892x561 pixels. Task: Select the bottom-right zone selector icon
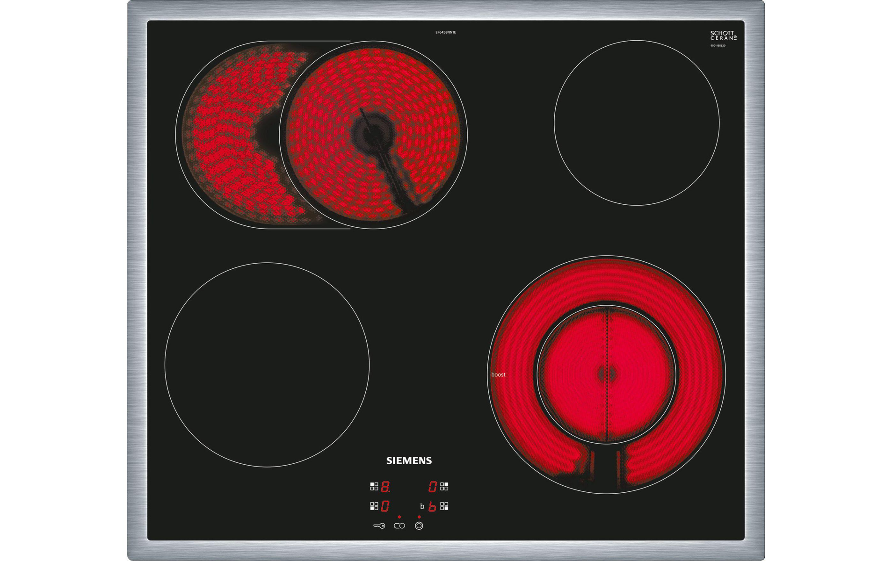pos(444,506)
